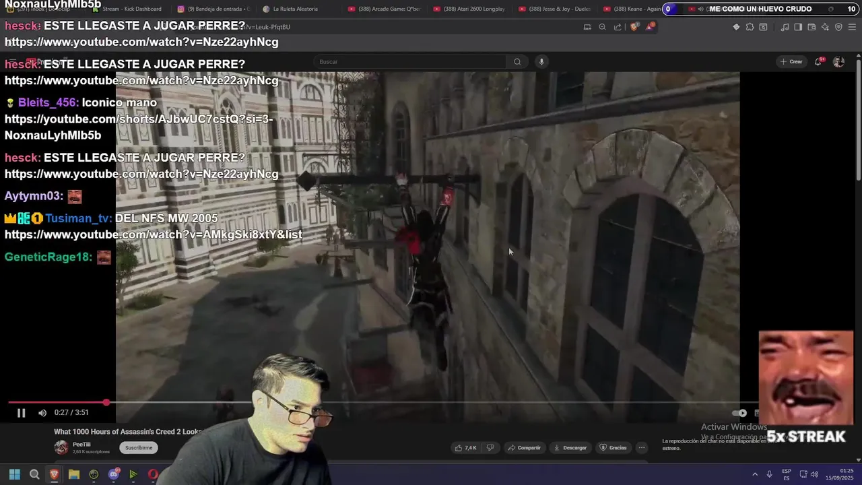Open the more actions three-dot menu
Image resolution: width=862 pixels, height=485 pixels.
[642, 448]
